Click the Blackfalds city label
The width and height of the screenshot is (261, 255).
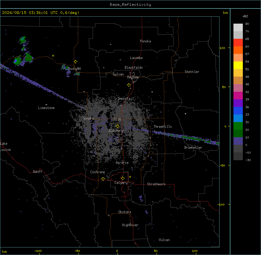[x=134, y=68]
